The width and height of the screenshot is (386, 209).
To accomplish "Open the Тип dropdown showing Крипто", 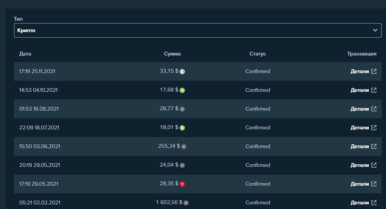I will click(192, 30).
